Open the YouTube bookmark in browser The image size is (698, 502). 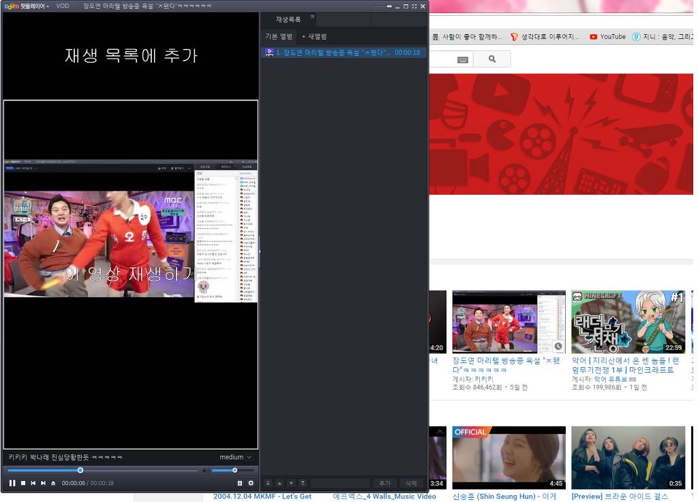pos(607,37)
